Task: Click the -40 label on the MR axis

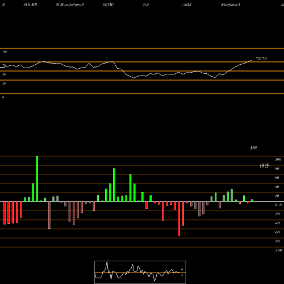Action: click(x=277, y=223)
